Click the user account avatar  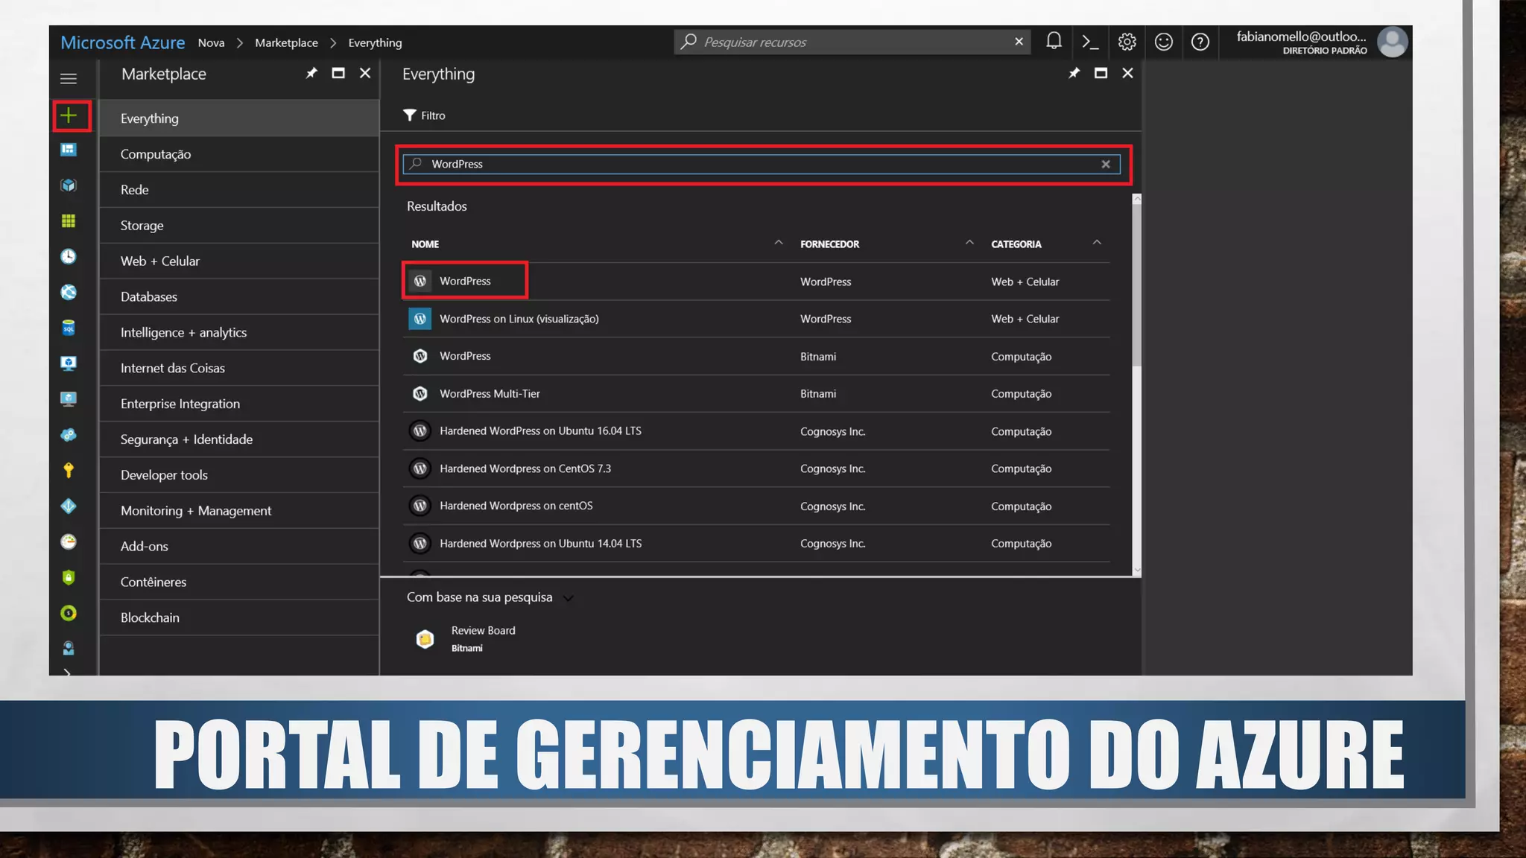tap(1392, 42)
